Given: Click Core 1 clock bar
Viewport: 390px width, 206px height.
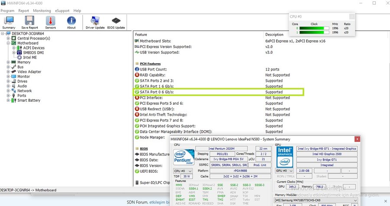Looking at the screenshot, I should pyautogui.click(x=314, y=32).
